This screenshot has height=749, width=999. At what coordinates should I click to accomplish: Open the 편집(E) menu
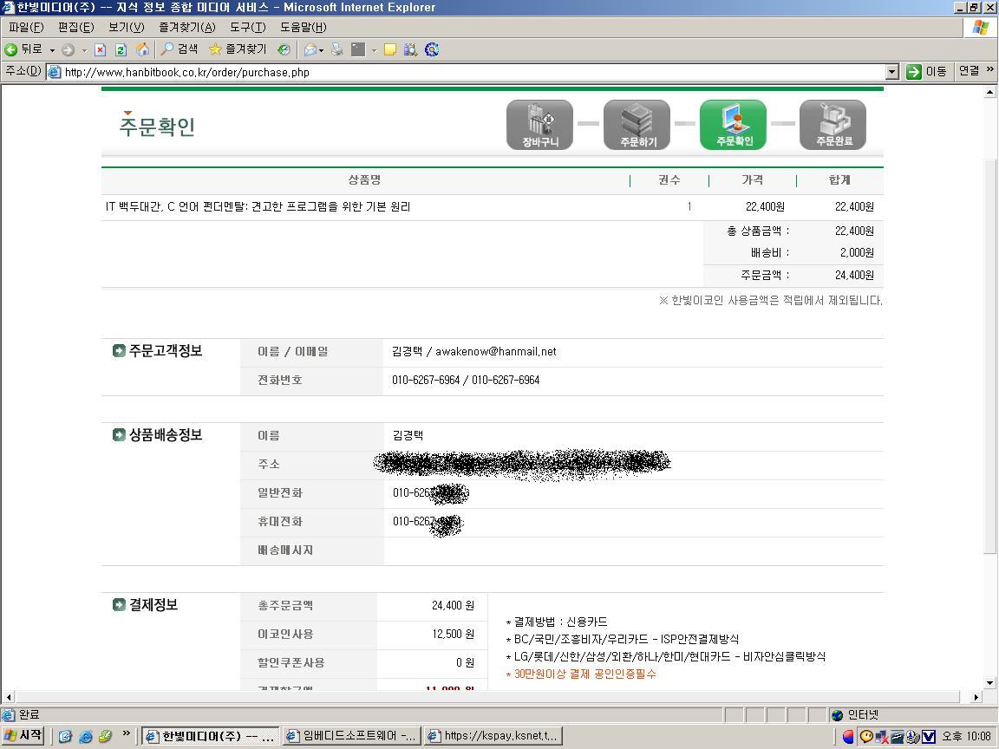pos(75,28)
